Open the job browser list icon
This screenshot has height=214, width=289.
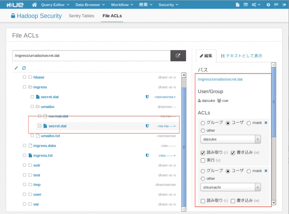click(246, 5)
